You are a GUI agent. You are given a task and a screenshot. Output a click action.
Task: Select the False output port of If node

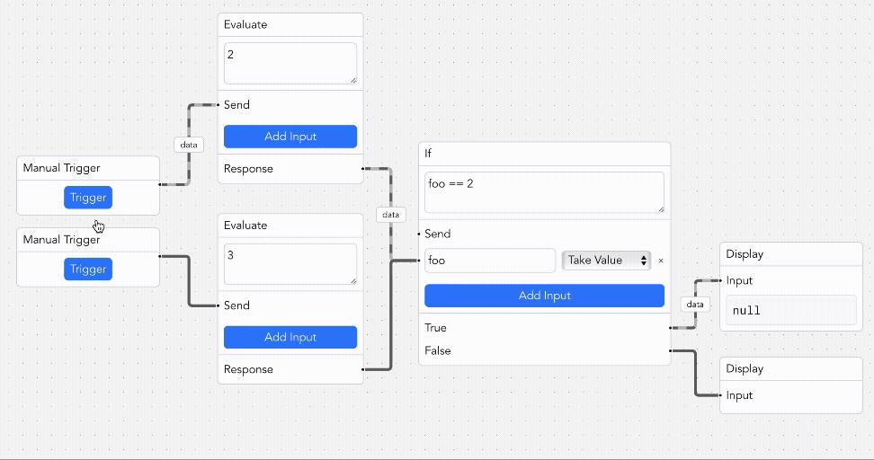671,350
